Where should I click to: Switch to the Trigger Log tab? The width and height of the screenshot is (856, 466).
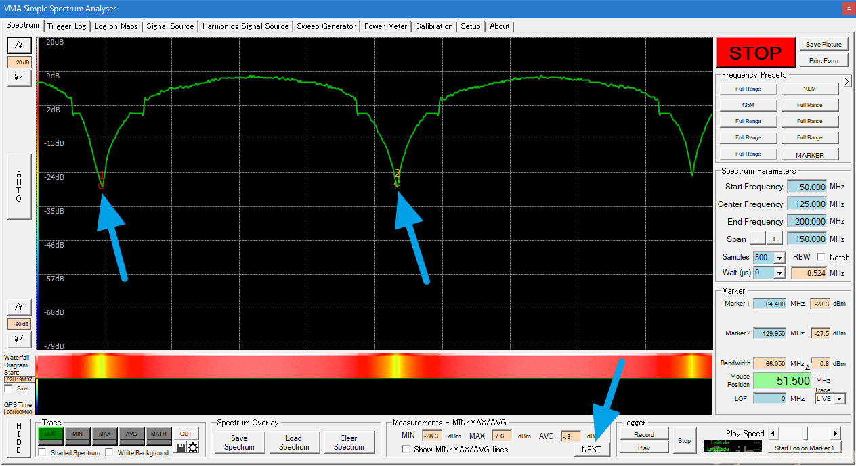coord(67,26)
